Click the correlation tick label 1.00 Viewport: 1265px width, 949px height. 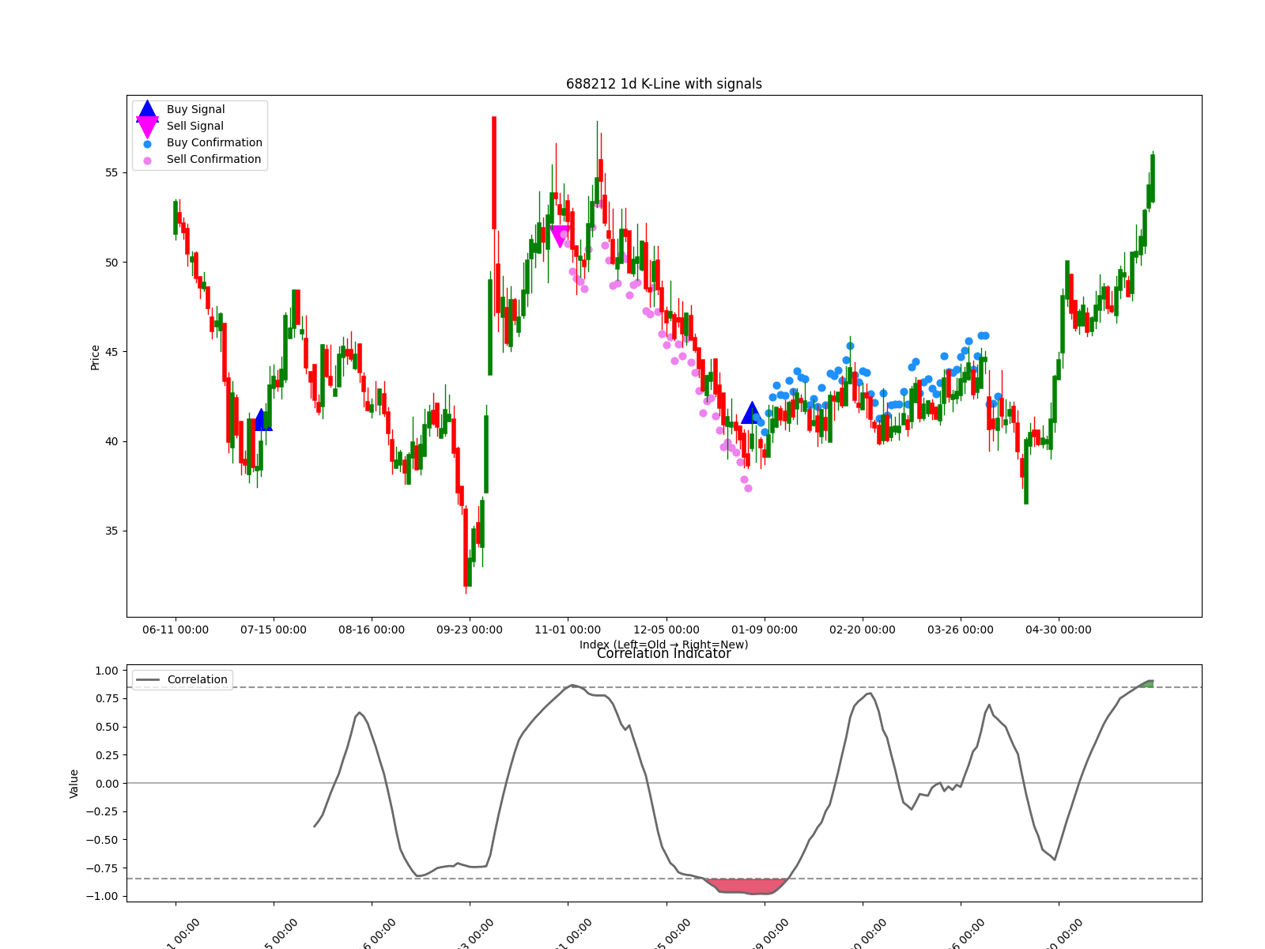click(x=106, y=671)
